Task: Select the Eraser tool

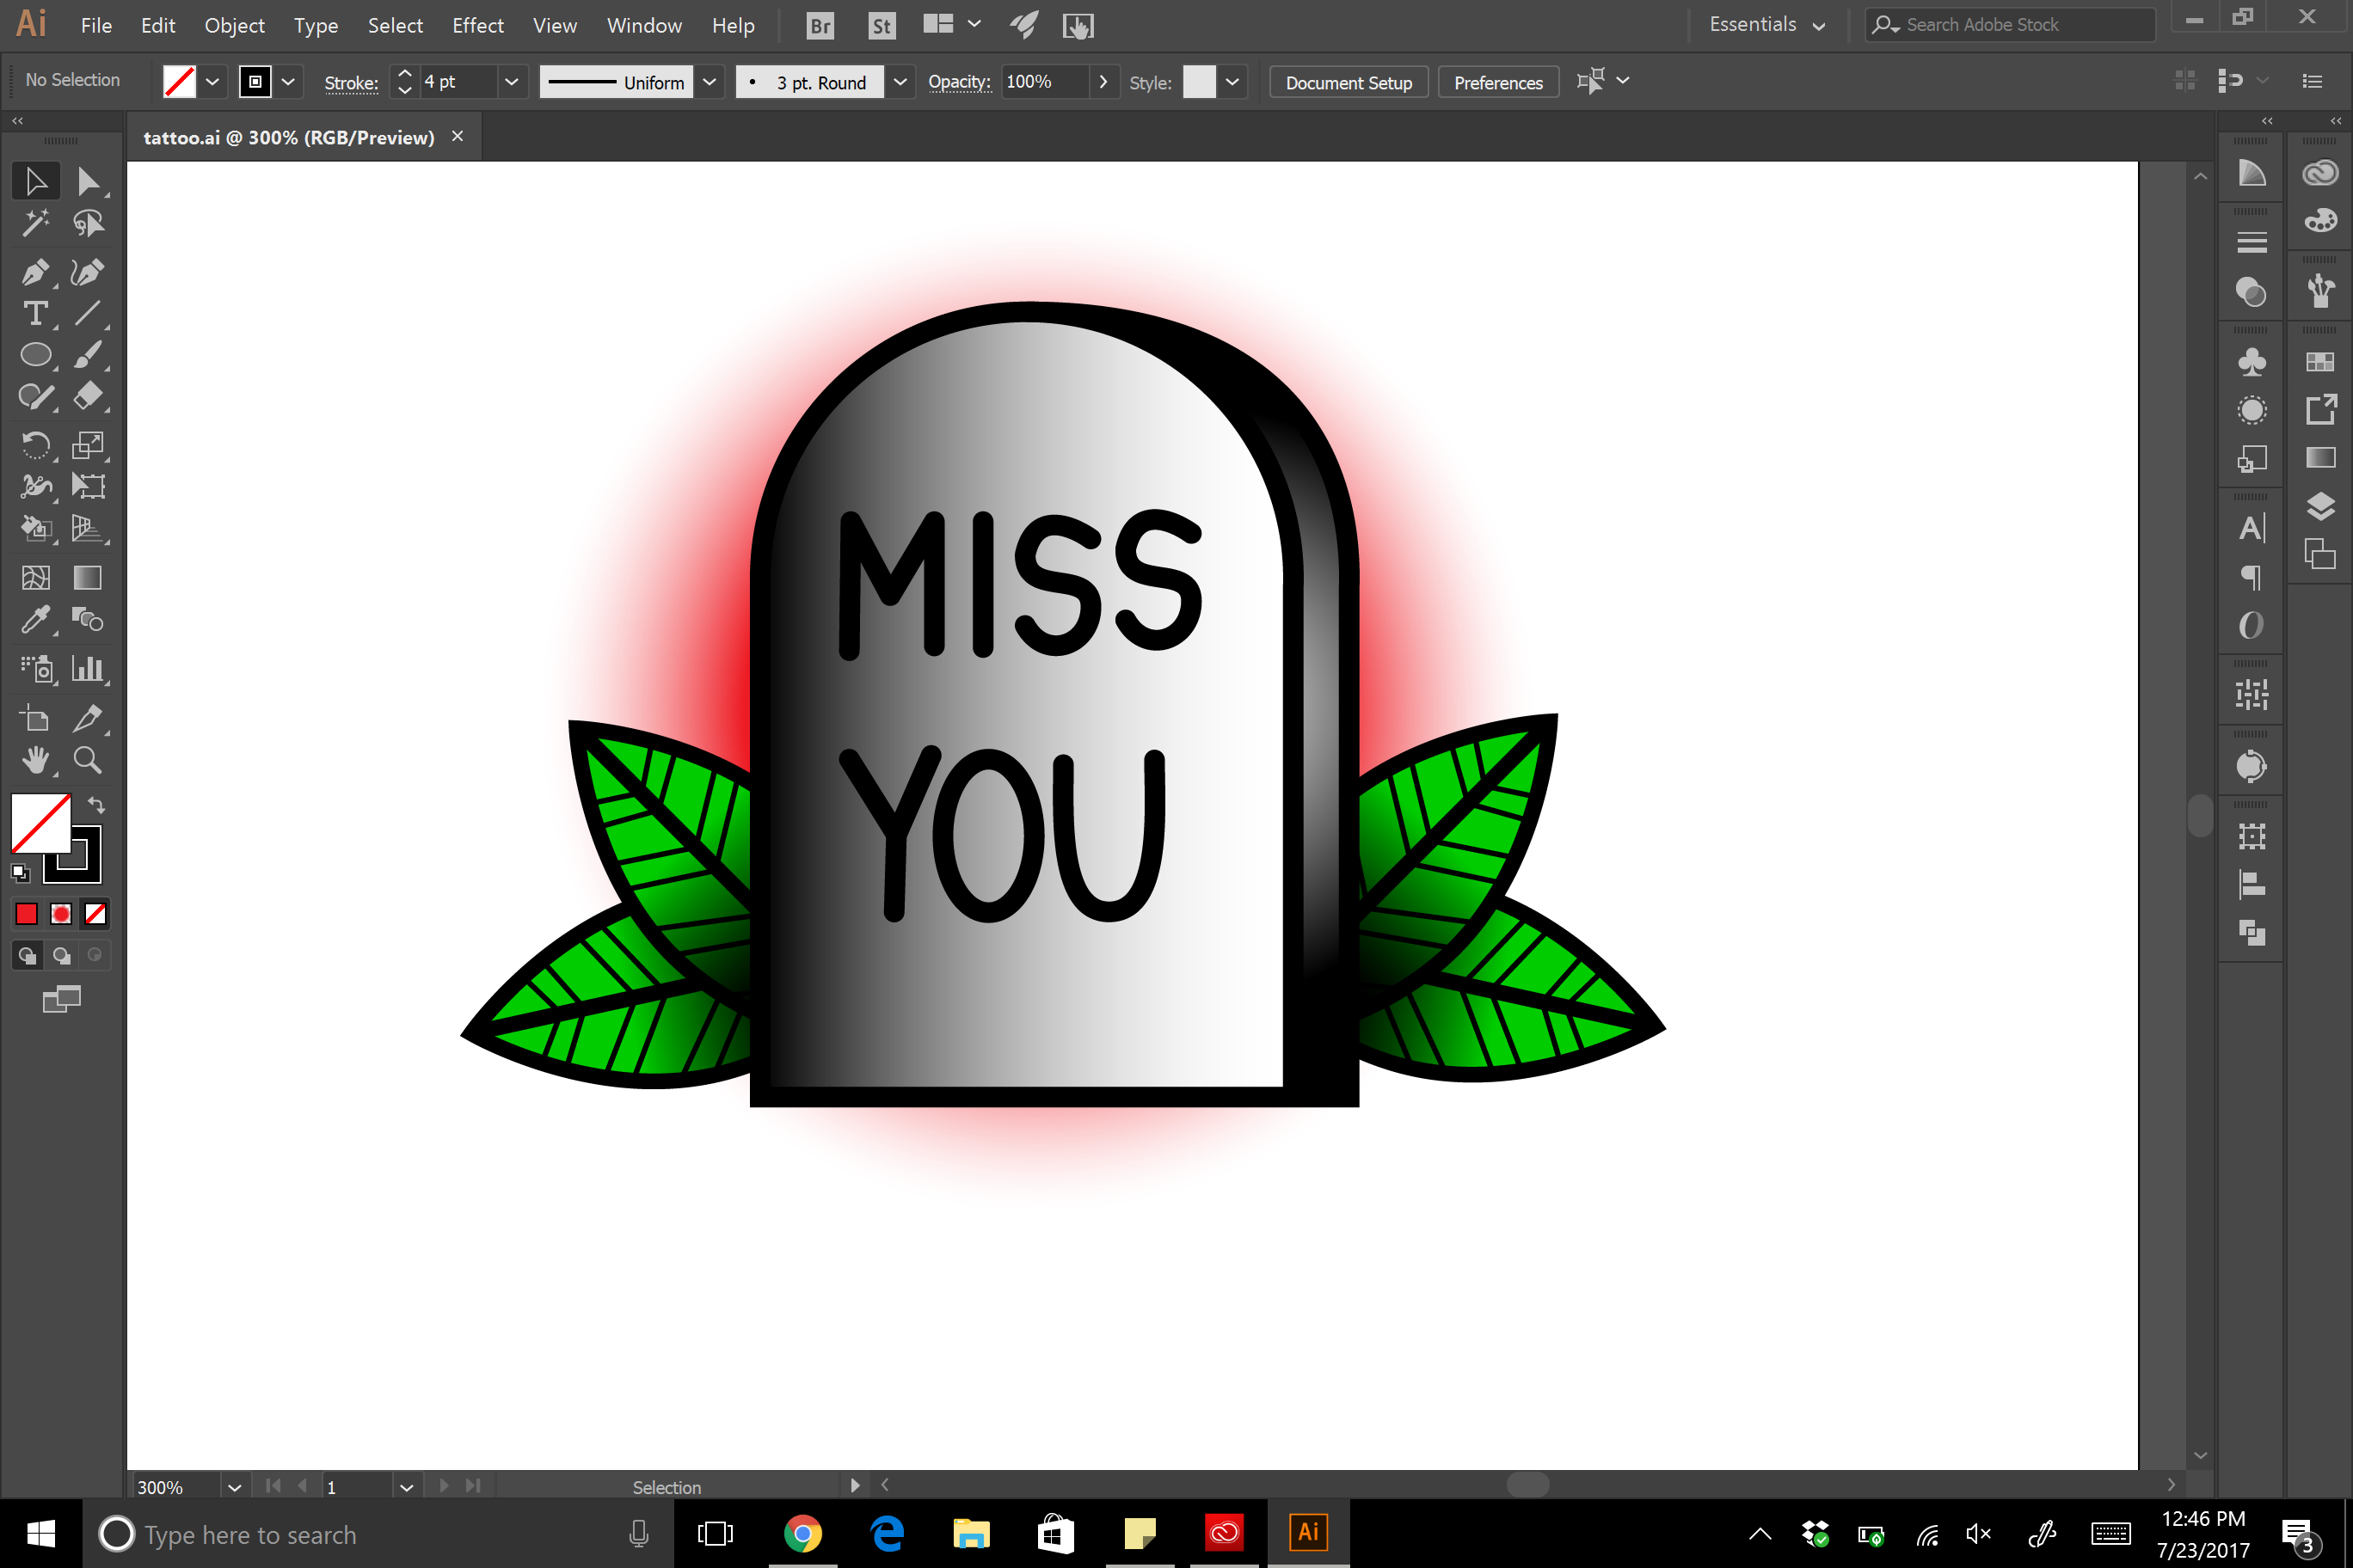Action: pyautogui.click(x=88, y=397)
